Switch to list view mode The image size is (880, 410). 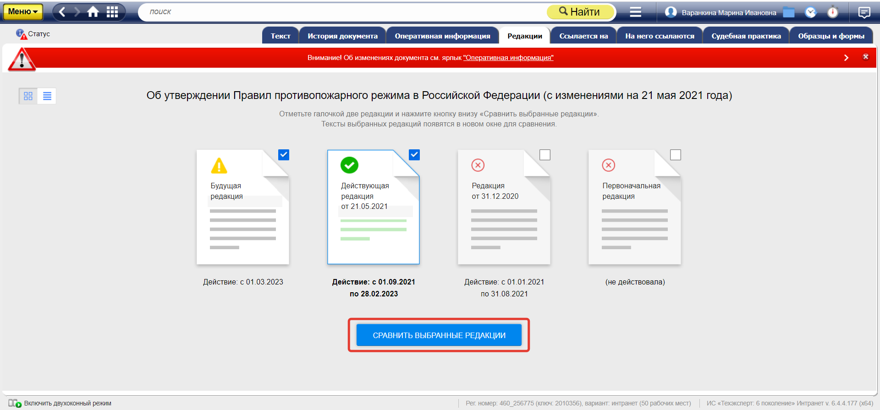click(47, 96)
